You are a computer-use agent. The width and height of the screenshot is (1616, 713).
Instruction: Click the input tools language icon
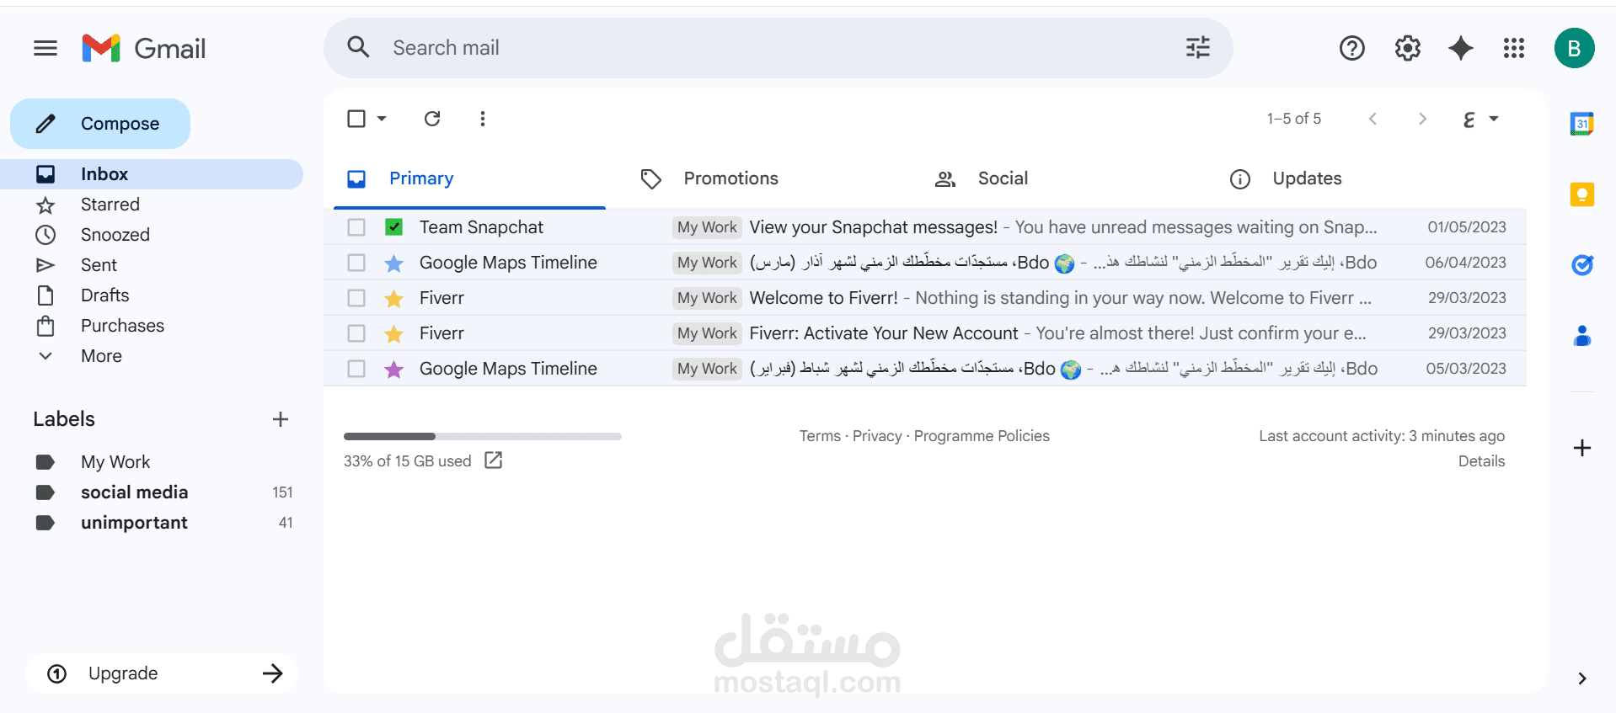point(1469,119)
